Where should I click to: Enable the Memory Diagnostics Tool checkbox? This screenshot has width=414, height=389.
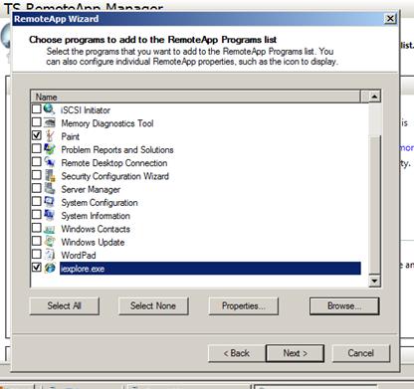point(37,122)
